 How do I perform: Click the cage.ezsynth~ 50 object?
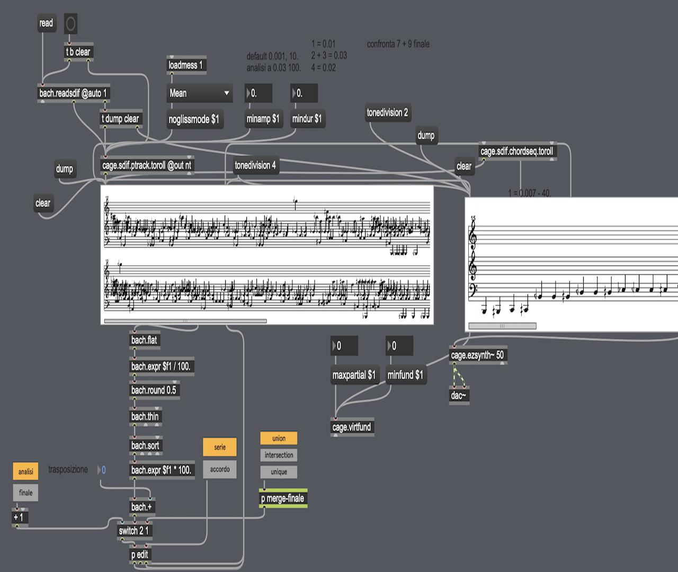click(477, 355)
